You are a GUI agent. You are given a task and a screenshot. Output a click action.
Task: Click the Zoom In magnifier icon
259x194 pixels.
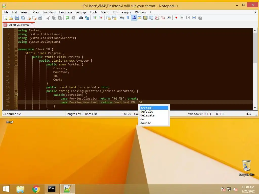click(95, 18)
